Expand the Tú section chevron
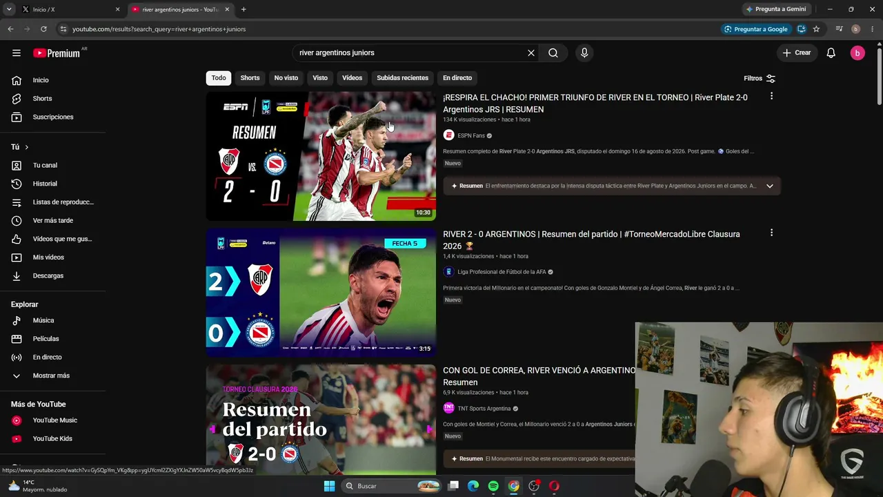 click(27, 147)
